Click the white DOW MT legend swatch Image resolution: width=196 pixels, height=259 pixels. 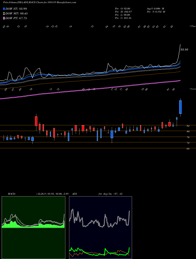pos(4,14)
